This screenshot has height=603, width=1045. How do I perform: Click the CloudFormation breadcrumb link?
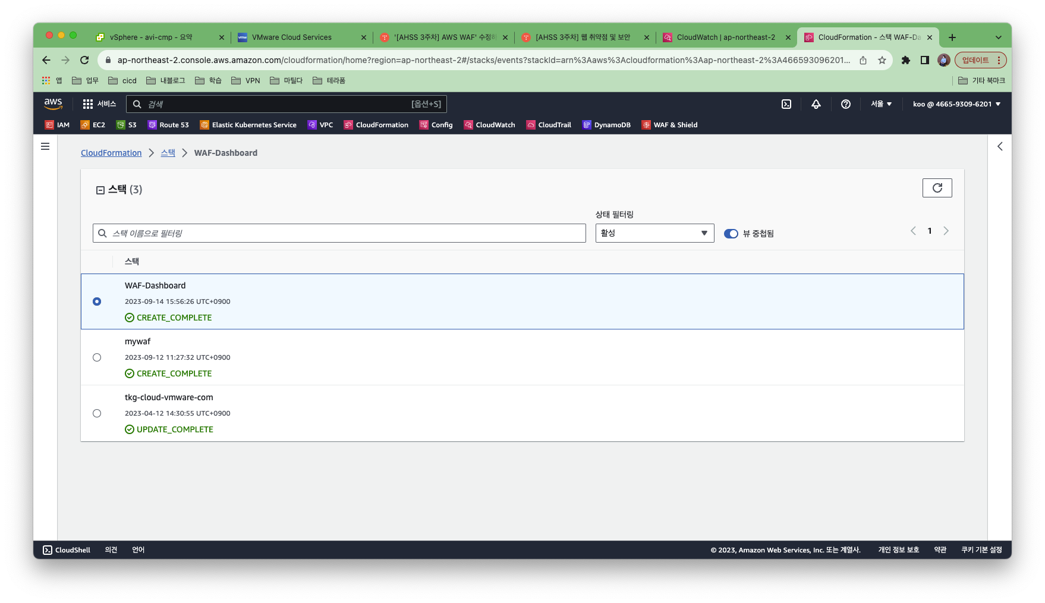tap(111, 153)
